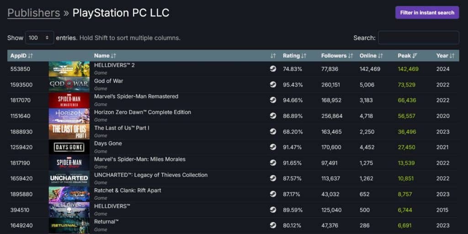The height and width of the screenshot is (234, 468).
Task: Sort table by Peak column
Action: coord(407,56)
